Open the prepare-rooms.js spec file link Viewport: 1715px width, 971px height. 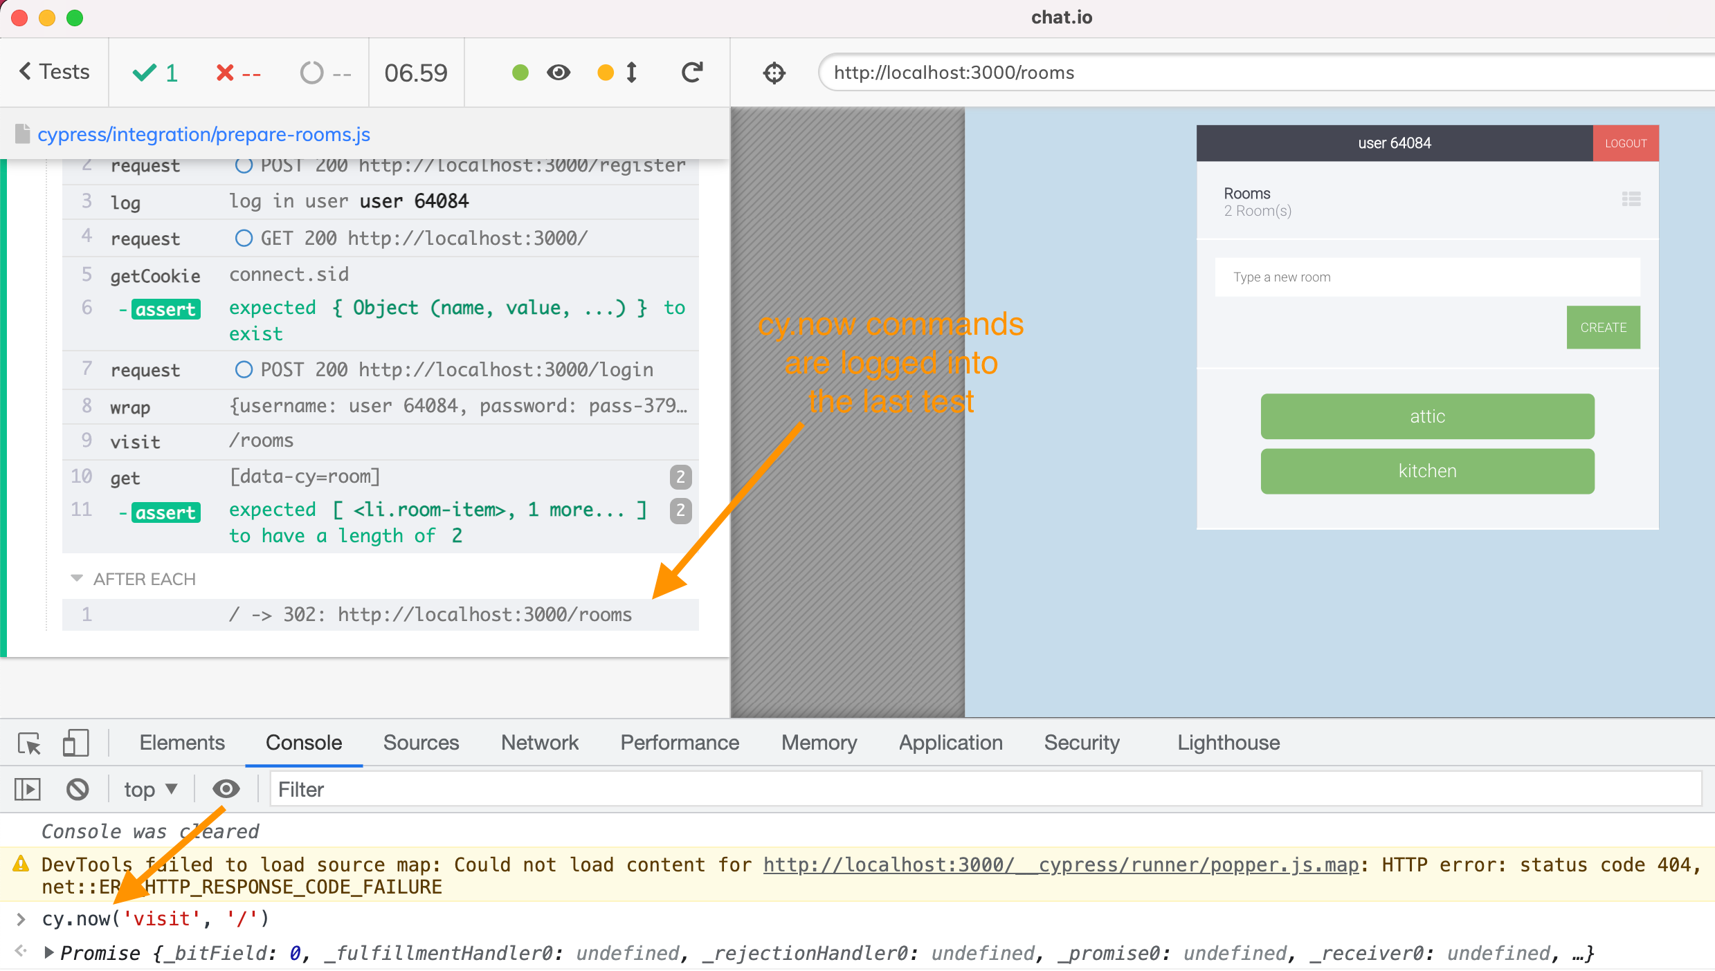203,134
